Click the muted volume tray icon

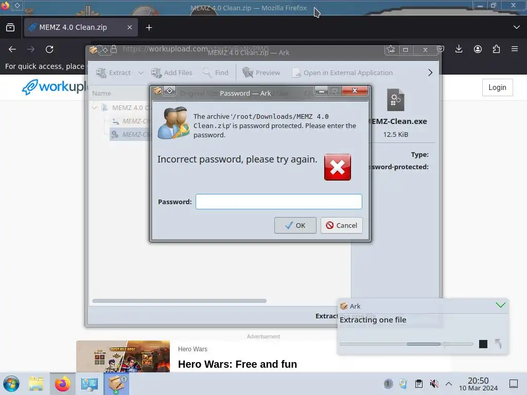[434, 384]
